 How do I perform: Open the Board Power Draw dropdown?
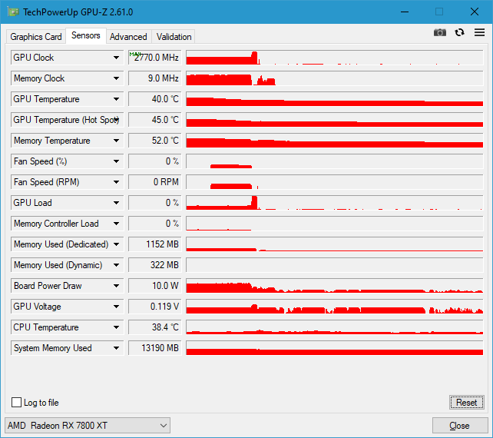(116, 286)
